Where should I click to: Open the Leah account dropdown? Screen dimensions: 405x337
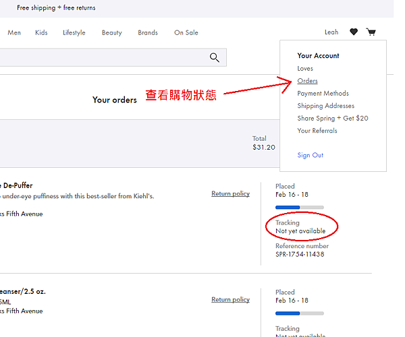pyautogui.click(x=331, y=32)
